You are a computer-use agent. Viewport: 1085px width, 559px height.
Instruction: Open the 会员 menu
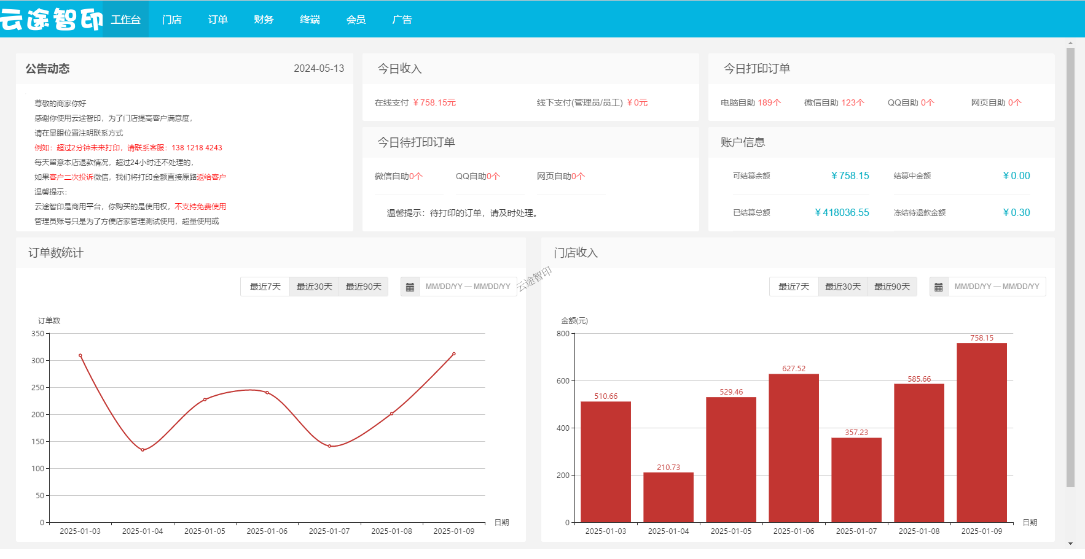pyautogui.click(x=356, y=19)
